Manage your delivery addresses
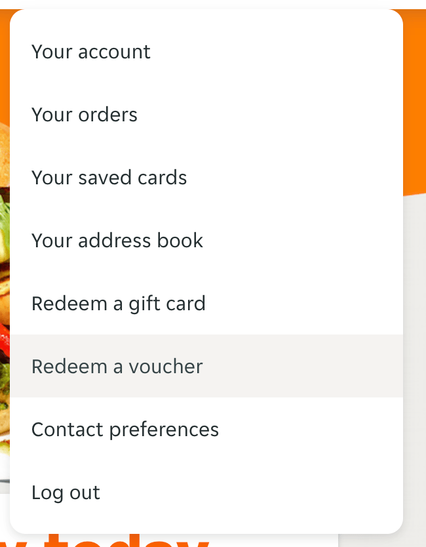Screen dimensions: 426x547 click(x=117, y=240)
